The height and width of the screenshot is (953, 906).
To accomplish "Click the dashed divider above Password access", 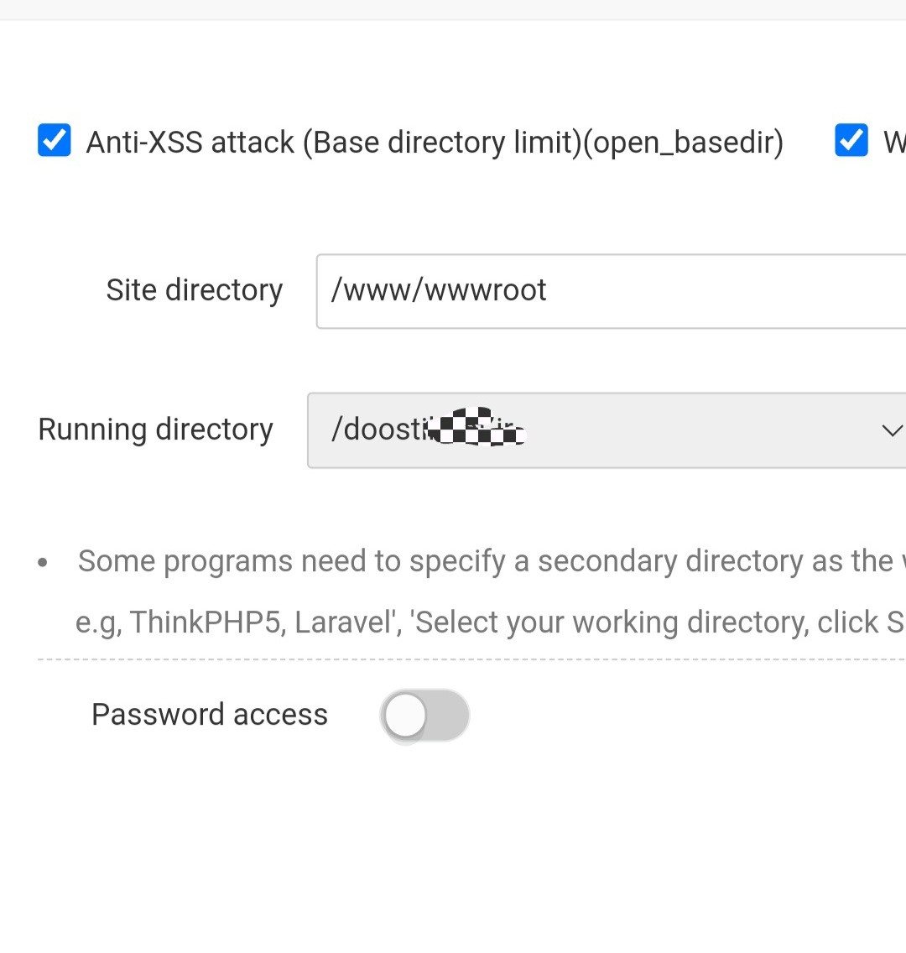I will 470,660.
